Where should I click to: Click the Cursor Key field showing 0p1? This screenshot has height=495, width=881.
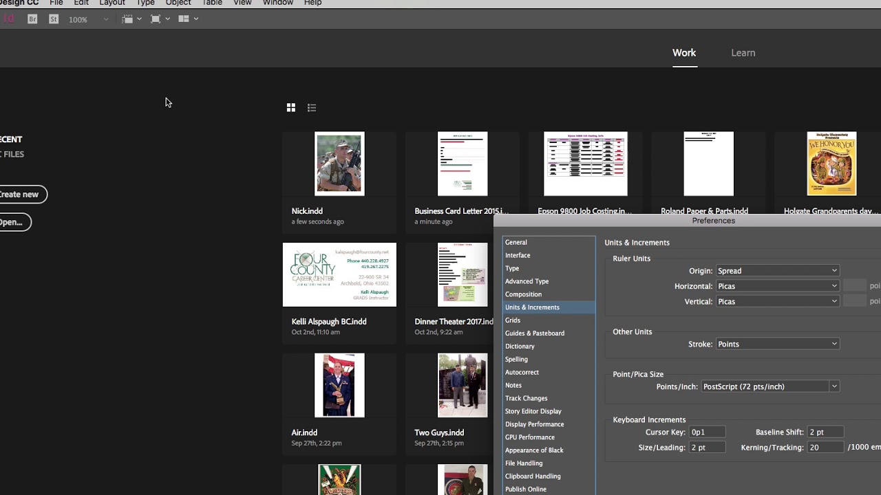click(x=708, y=432)
